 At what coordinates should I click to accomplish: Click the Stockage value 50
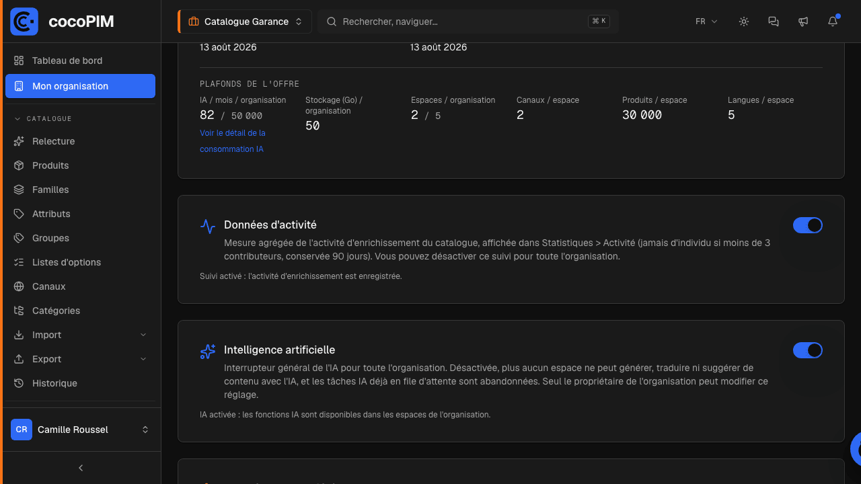[x=312, y=126]
